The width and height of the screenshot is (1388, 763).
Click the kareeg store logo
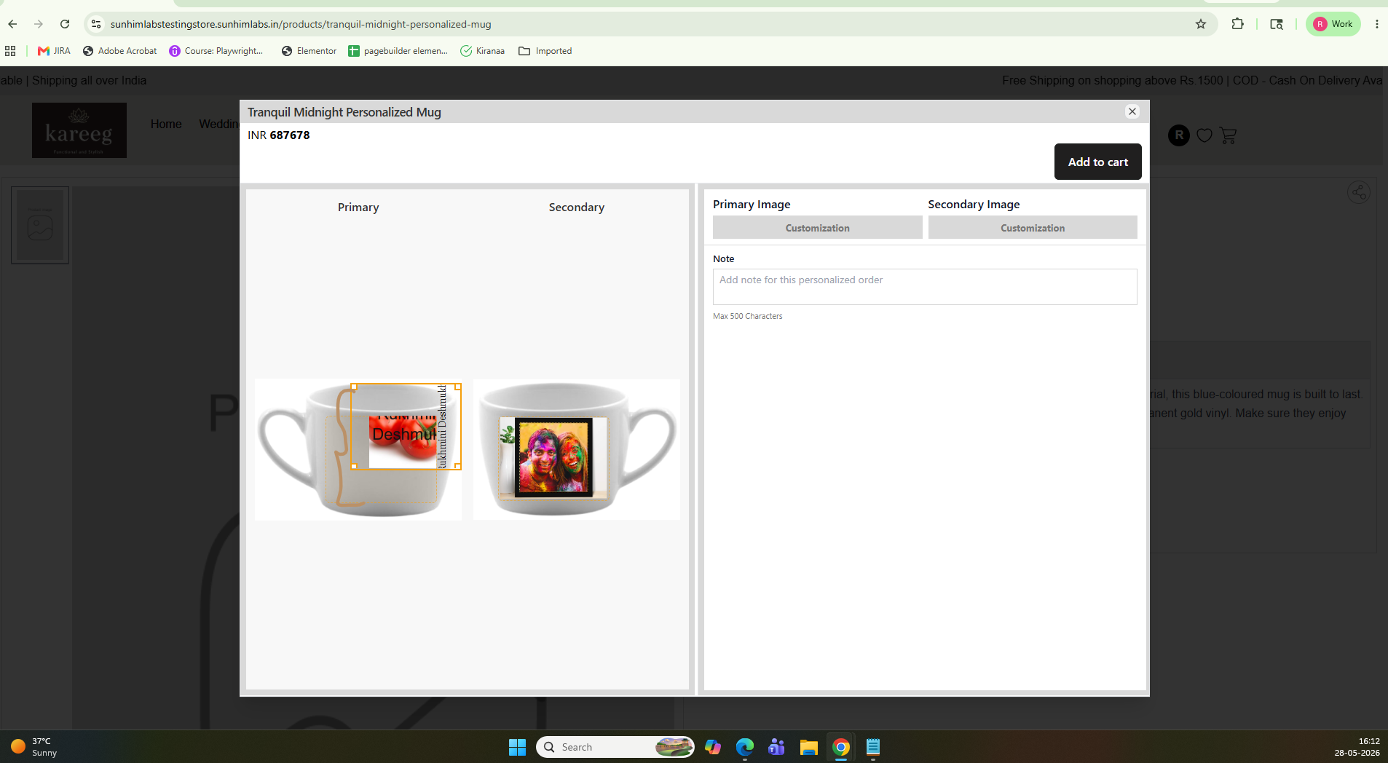coord(79,130)
